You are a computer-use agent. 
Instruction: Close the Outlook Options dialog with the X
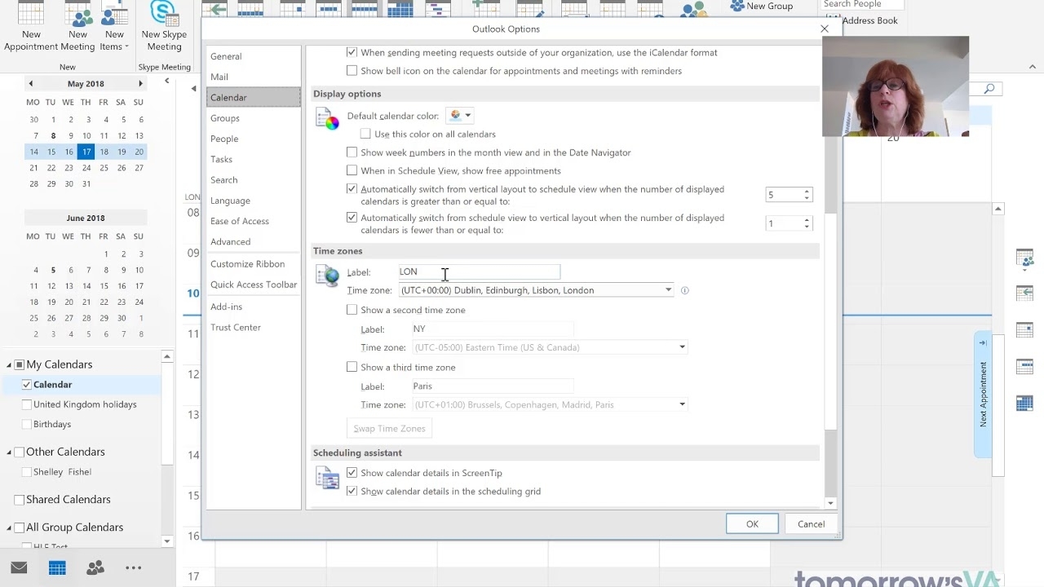825,29
